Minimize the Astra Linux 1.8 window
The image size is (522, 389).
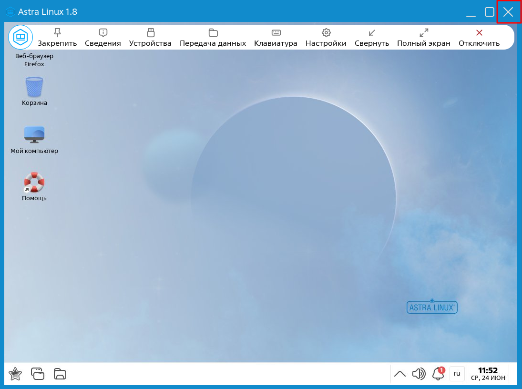[x=471, y=12]
